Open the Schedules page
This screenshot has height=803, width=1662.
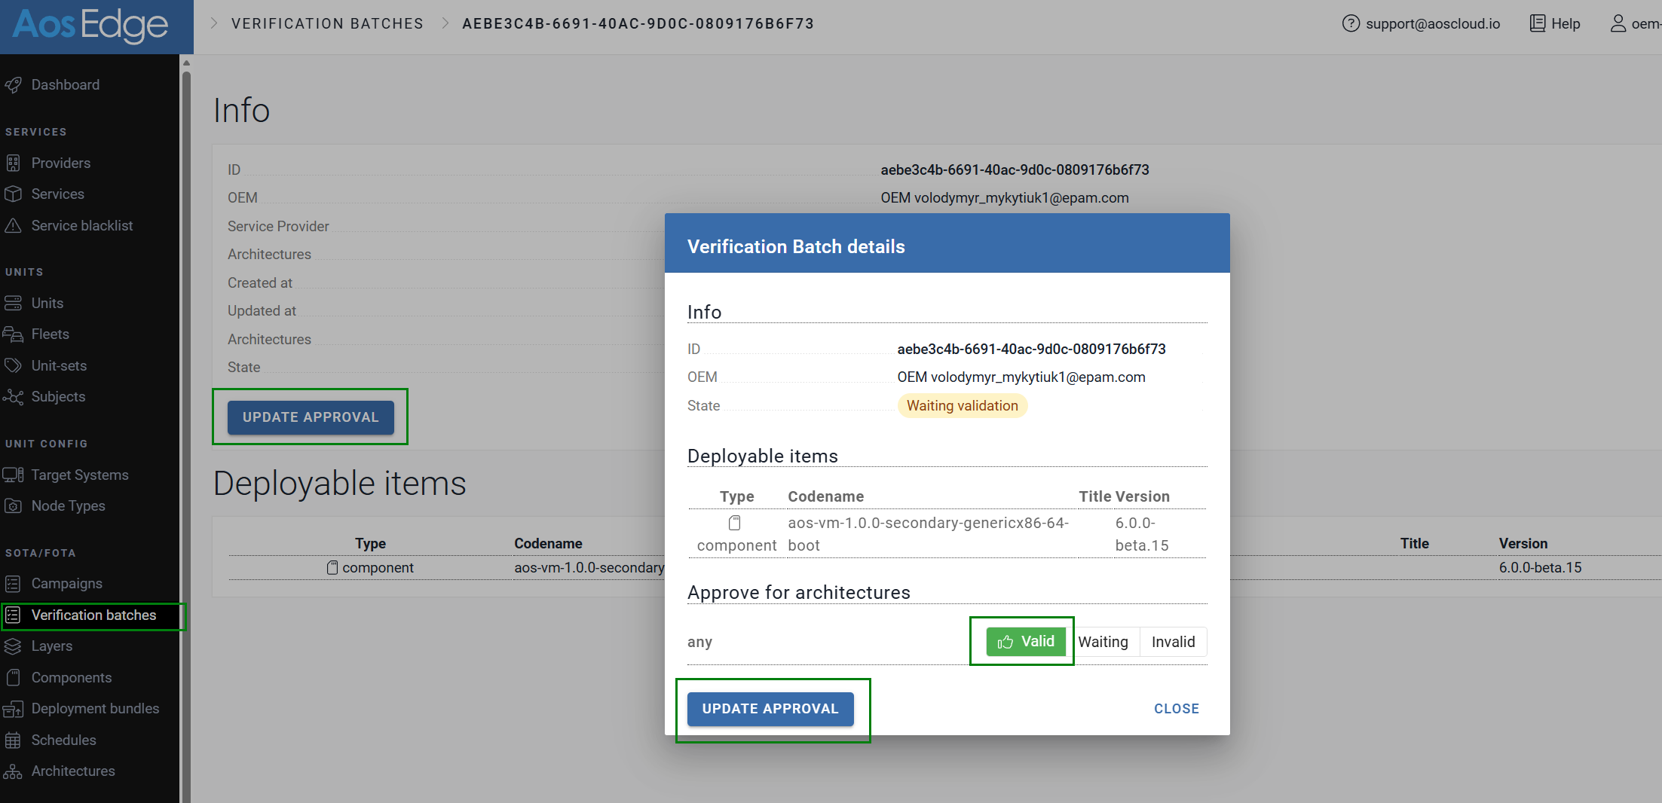tap(64, 740)
